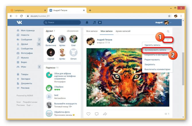Open comments with speech bubble icon
The width and height of the screenshot is (192, 126).
pos(97,114)
